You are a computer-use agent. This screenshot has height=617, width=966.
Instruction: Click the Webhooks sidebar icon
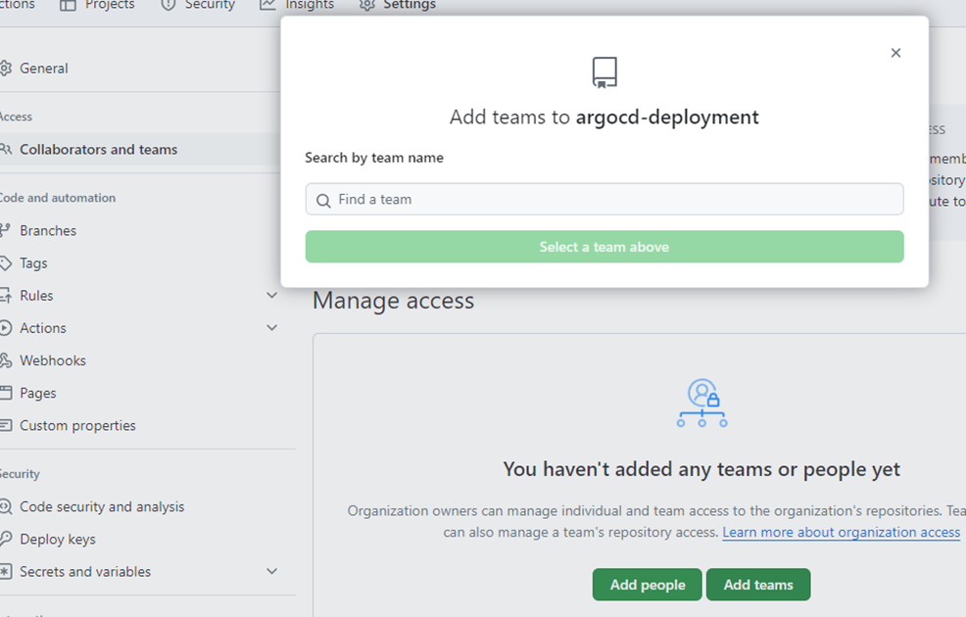coord(6,360)
